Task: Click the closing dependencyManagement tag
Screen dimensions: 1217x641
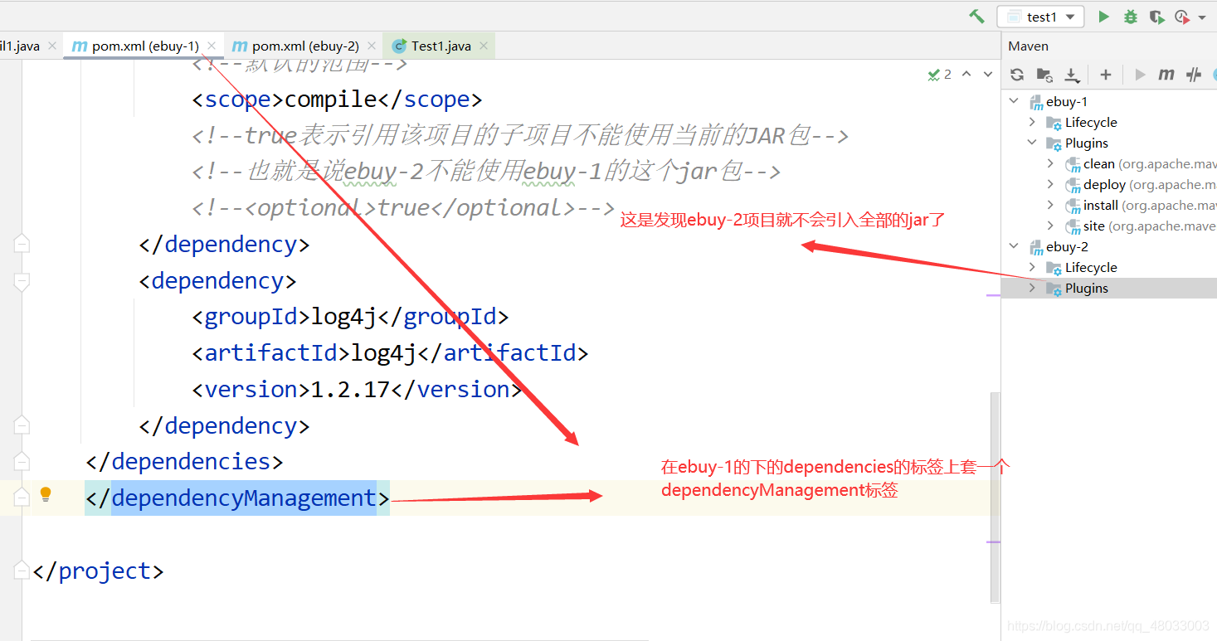Action: click(237, 498)
